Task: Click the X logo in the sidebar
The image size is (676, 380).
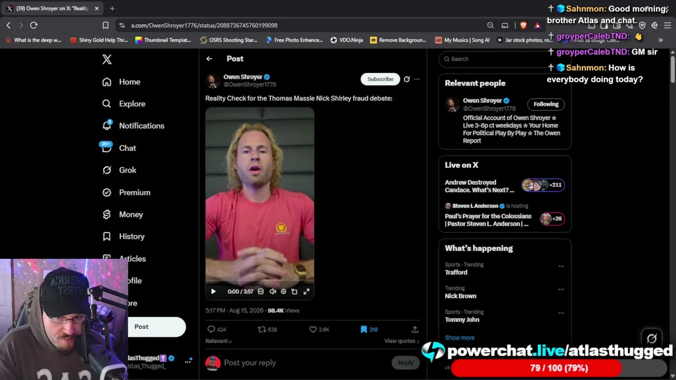Action: [x=107, y=59]
